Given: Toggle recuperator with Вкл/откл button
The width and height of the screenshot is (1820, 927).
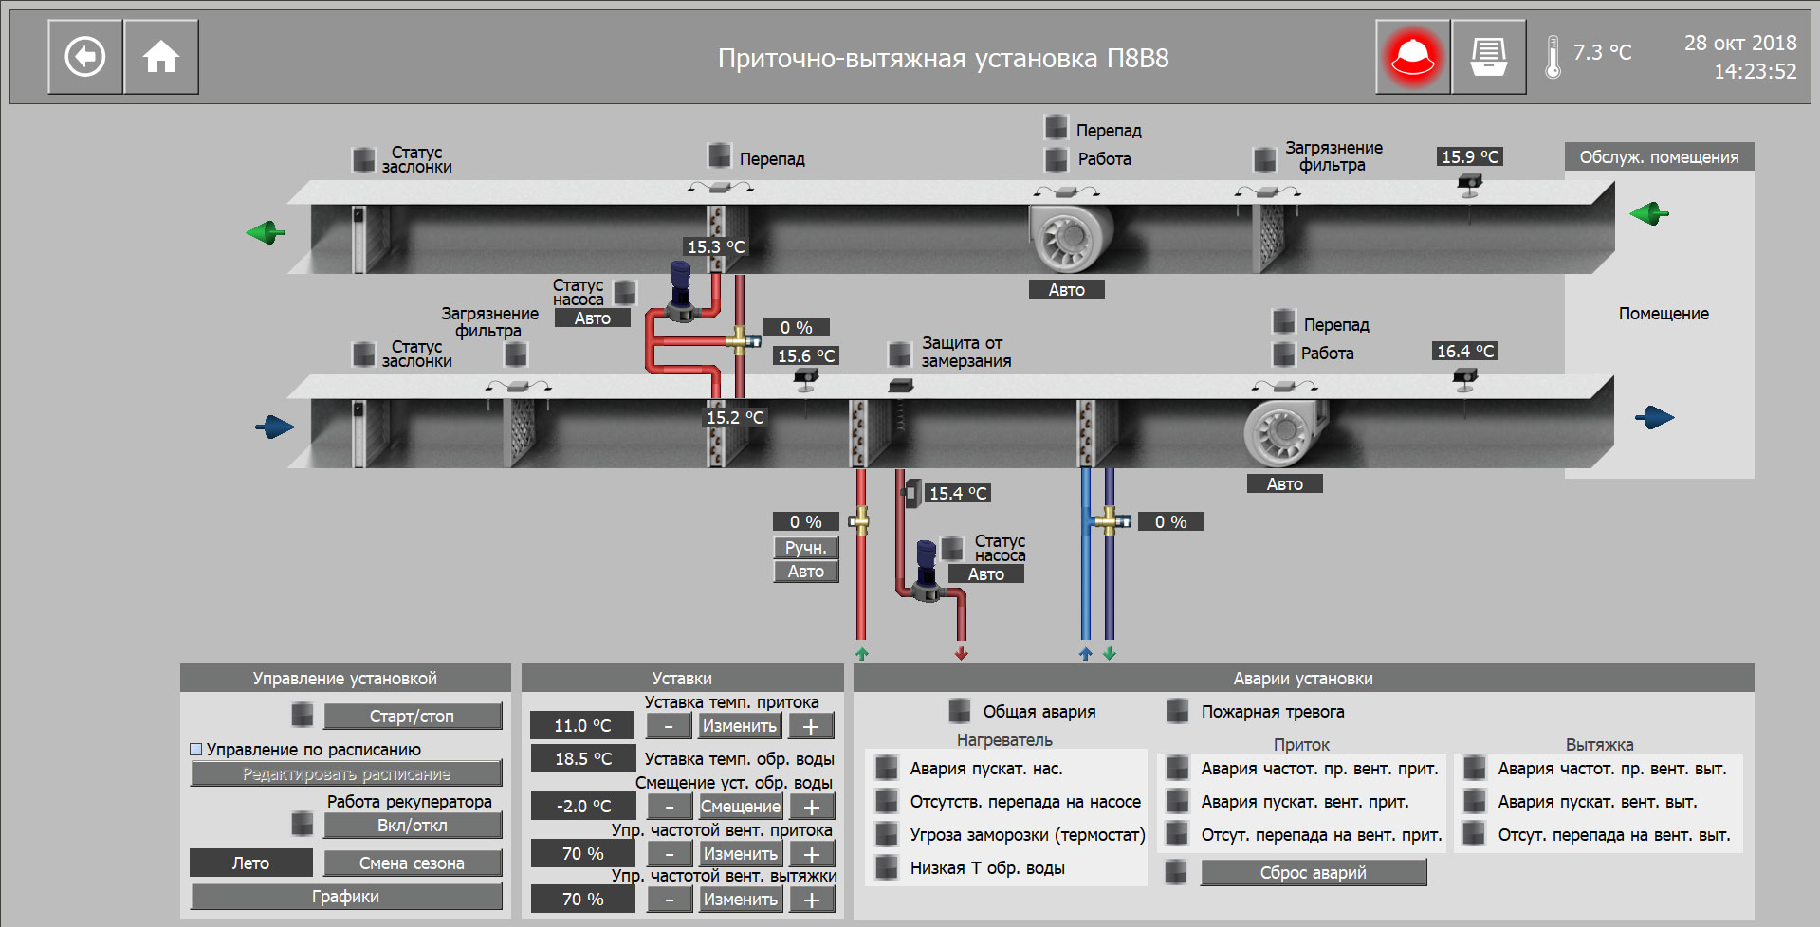Looking at the screenshot, I should point(413,826).
